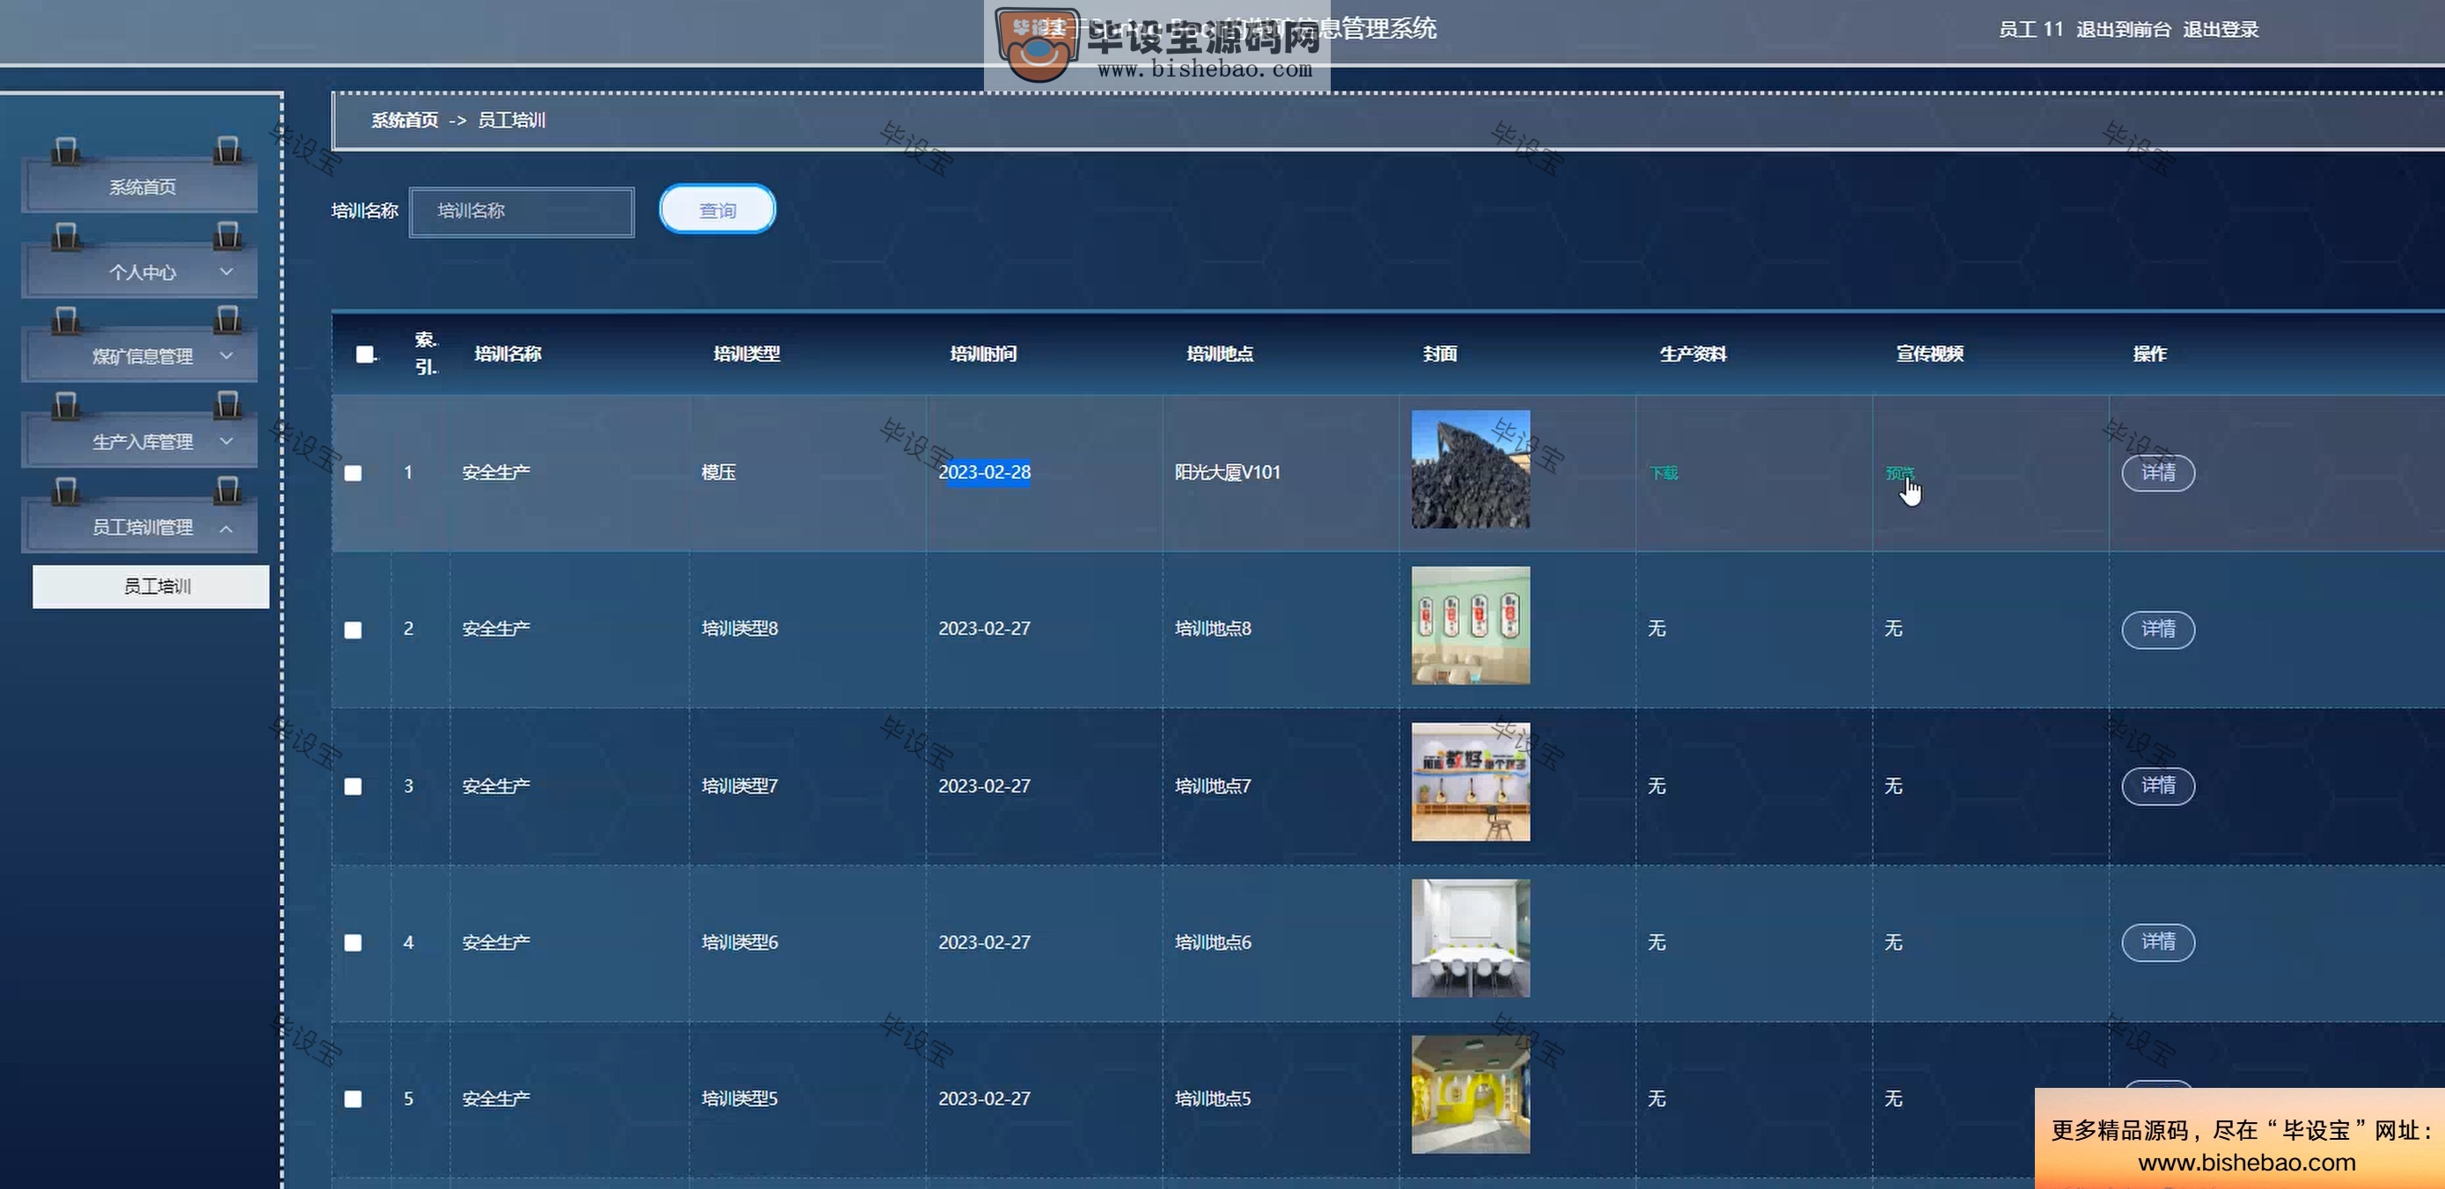Open cover thumbnail for row 5 培训地点5
The image size is (2445, 1189).
[1470, 1095]
